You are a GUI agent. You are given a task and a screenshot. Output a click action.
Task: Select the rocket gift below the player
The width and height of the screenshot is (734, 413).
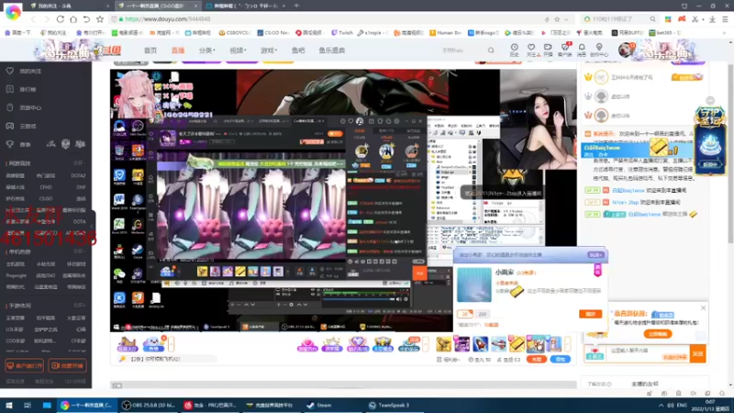tap(480, 344)
